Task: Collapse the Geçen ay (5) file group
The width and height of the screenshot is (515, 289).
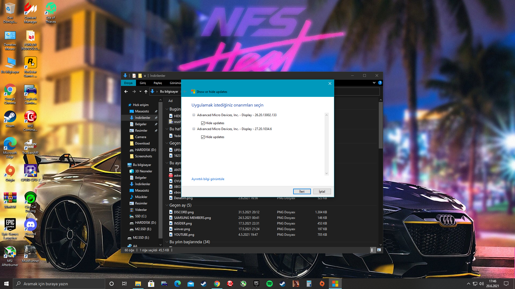Action: [167, 205]
